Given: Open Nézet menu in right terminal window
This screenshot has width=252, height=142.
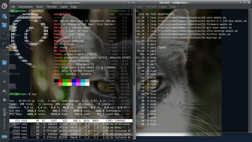Looking at the screenshot, I should (x=139, y=7).
